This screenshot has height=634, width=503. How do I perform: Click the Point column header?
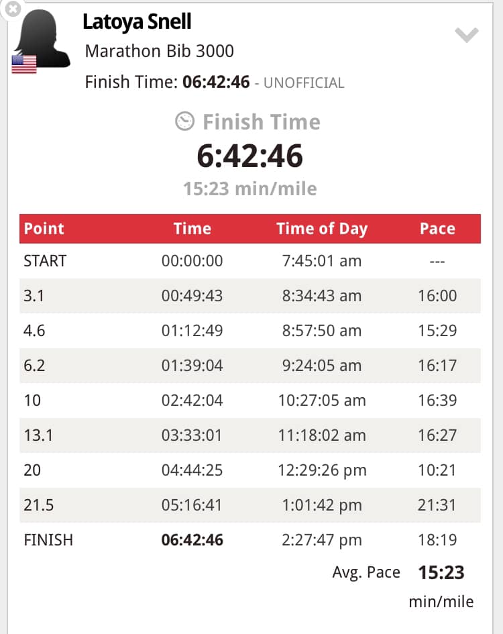44,229
